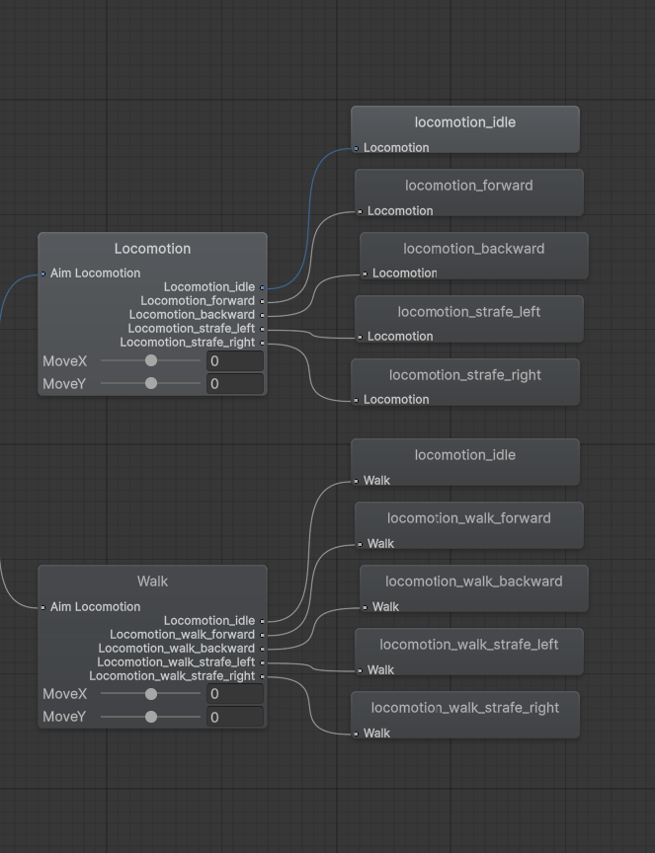Click the Locomotion_strafe_left output port
The image size is (655, 853).
[262, 329]
